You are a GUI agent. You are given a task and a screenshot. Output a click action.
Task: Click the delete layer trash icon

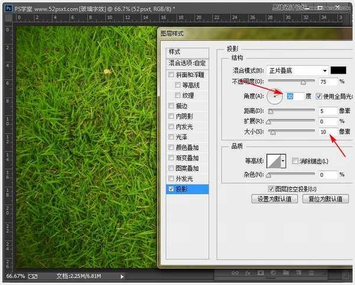tap(311, 273)
